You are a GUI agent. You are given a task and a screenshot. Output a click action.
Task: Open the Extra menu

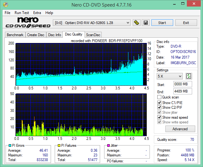[x=37, y=13]
